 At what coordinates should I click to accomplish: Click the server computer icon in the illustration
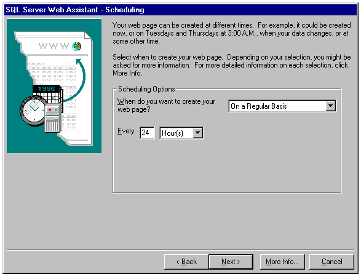coord(53,119)
